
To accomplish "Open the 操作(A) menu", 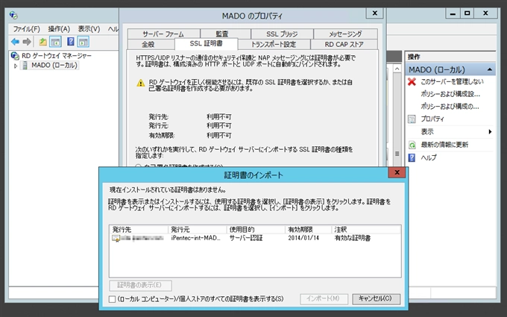I will 59,29.
